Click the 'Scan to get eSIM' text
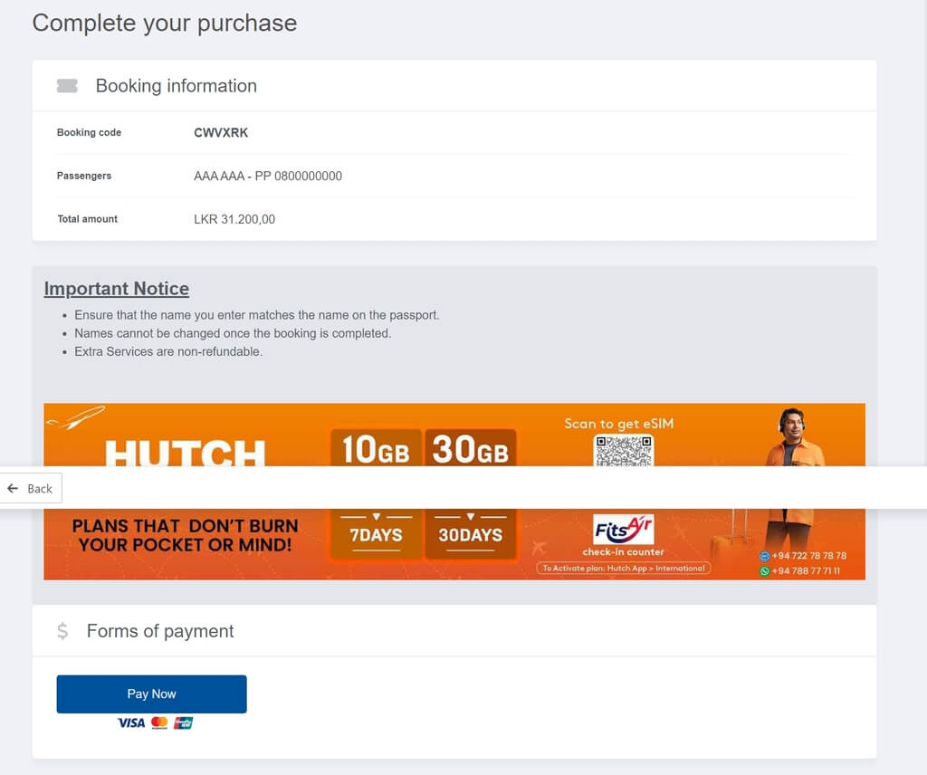This screenshot has width=927, height=775. (619, 424)
